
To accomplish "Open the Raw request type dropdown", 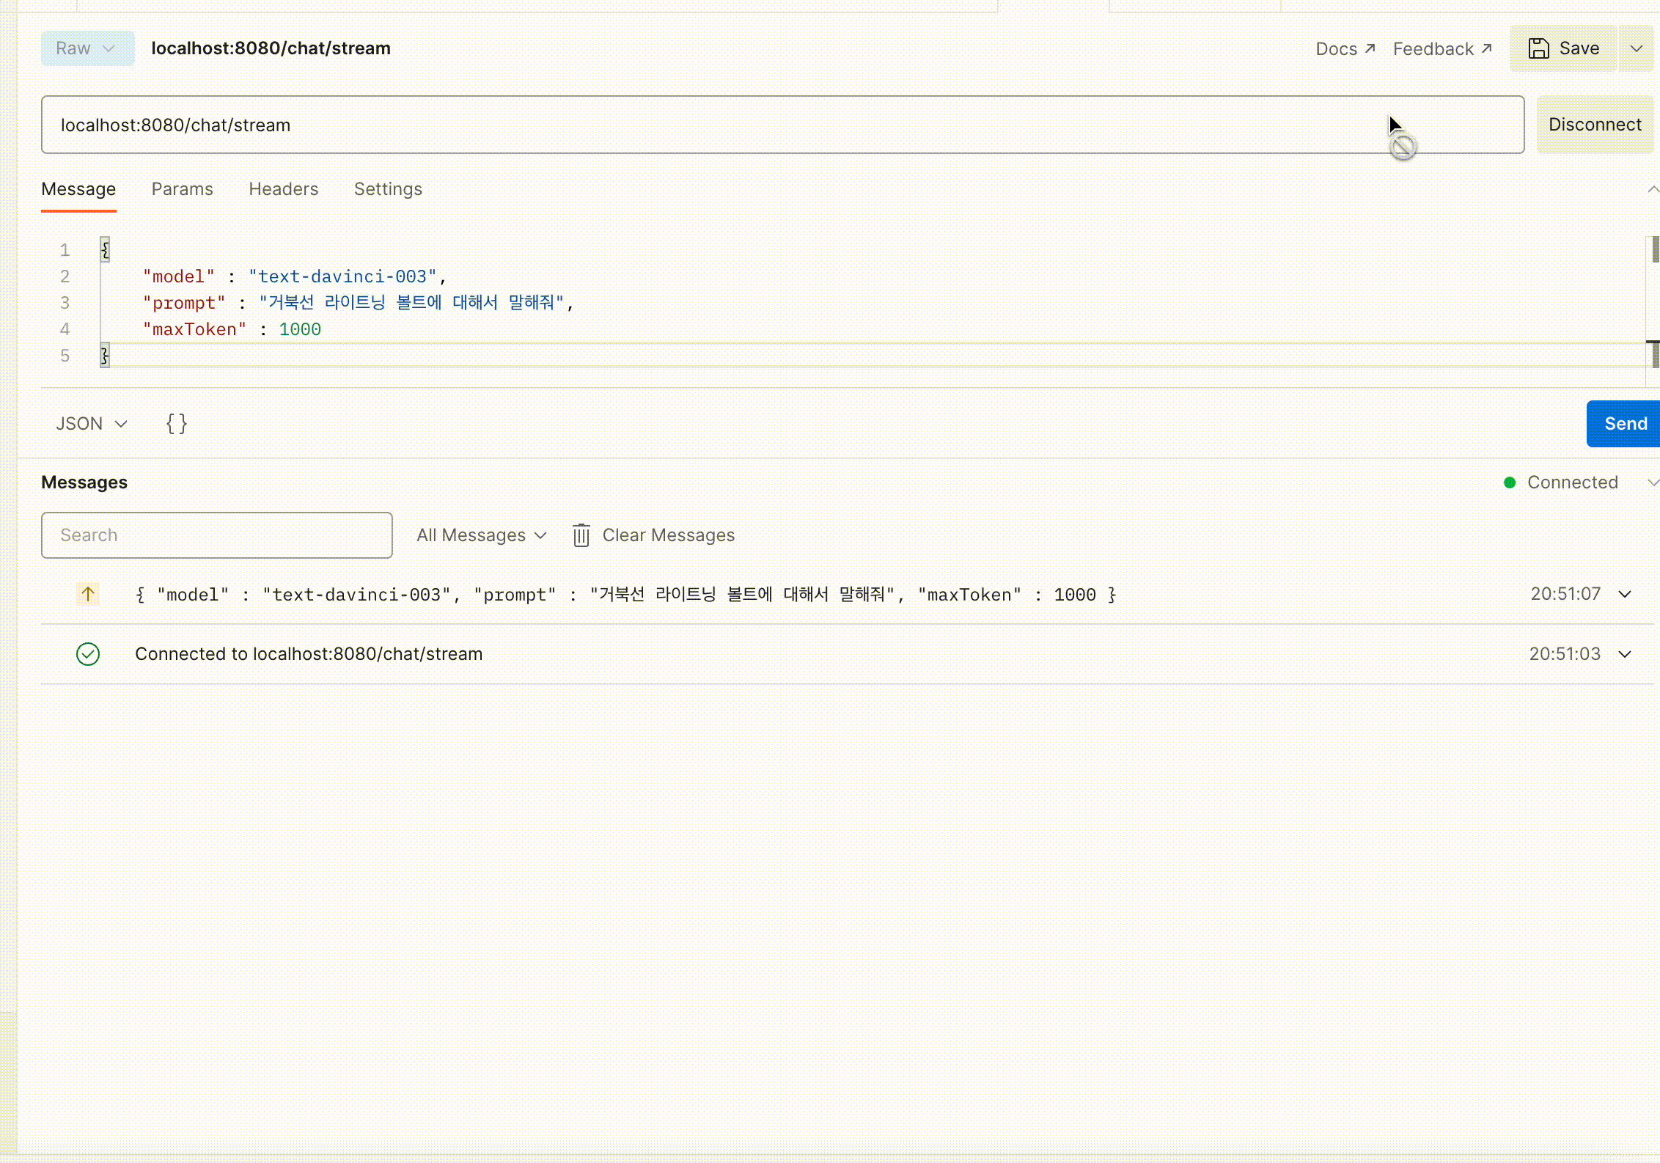I will coord(87,48).
